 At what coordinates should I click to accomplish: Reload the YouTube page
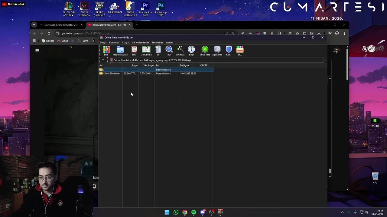pyautogui.click(x=49, y=33)
